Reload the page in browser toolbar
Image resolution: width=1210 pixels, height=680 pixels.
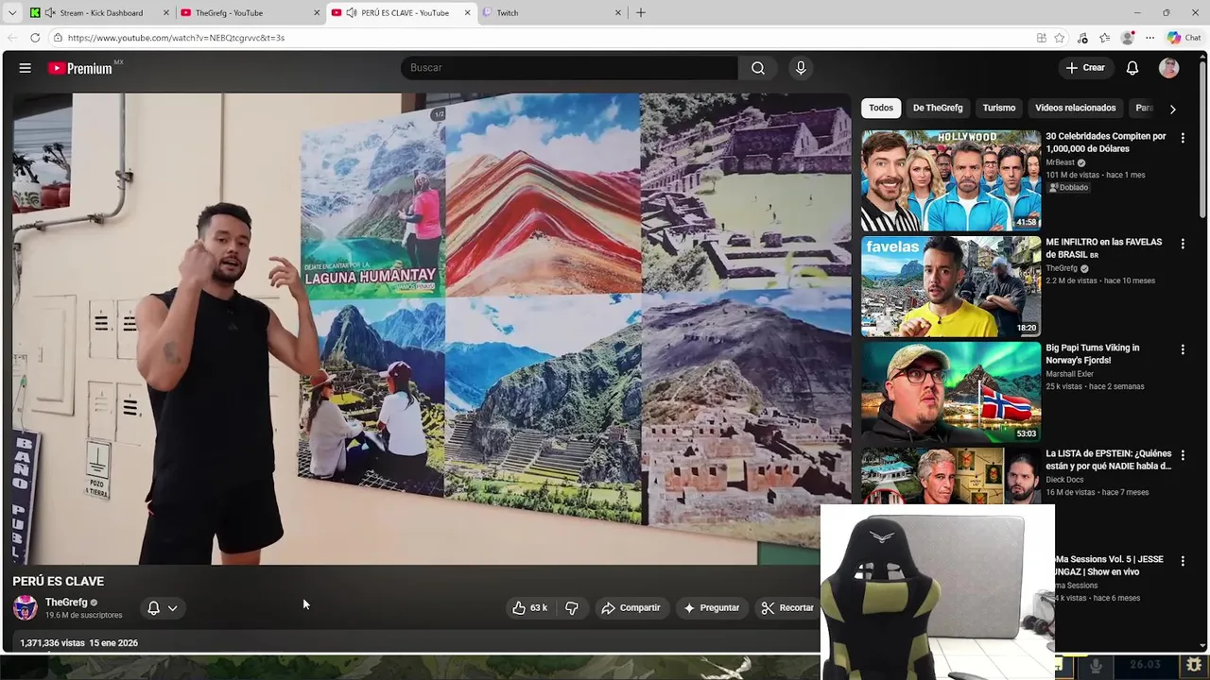click(35, 38)
